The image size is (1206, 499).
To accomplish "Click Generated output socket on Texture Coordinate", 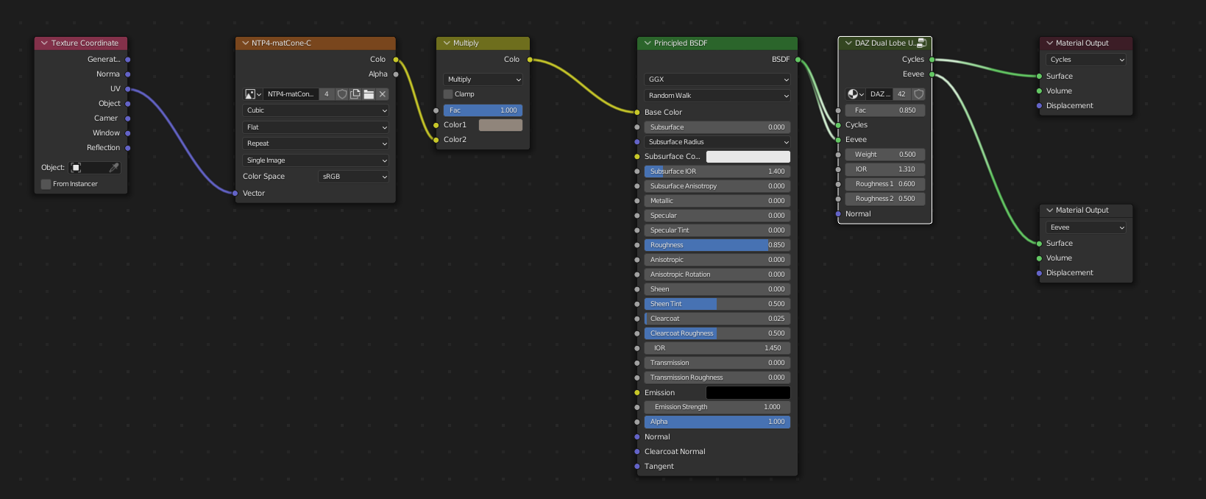I will tap(128, 60).
